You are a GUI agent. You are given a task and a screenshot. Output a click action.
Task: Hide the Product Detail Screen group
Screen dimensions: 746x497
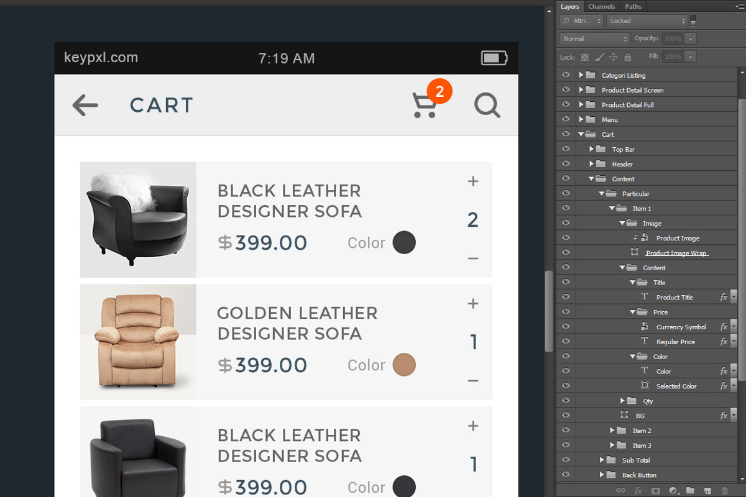click(566, 89)
